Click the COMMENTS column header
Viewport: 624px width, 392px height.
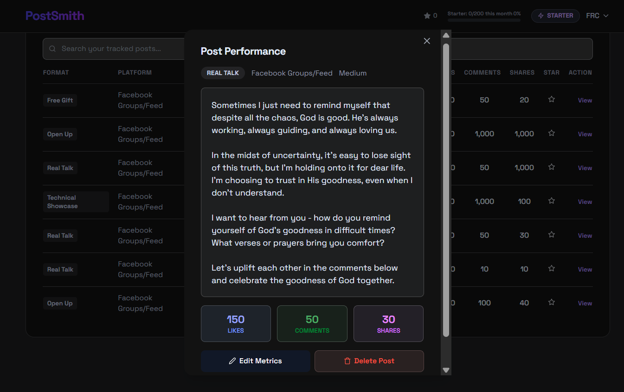(482, 73)
